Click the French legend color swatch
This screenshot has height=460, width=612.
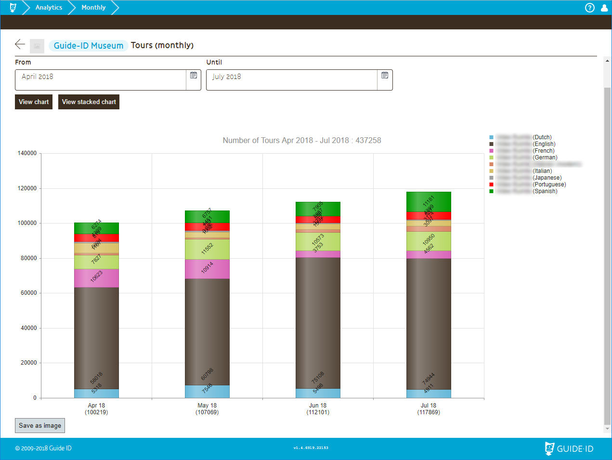491,151
